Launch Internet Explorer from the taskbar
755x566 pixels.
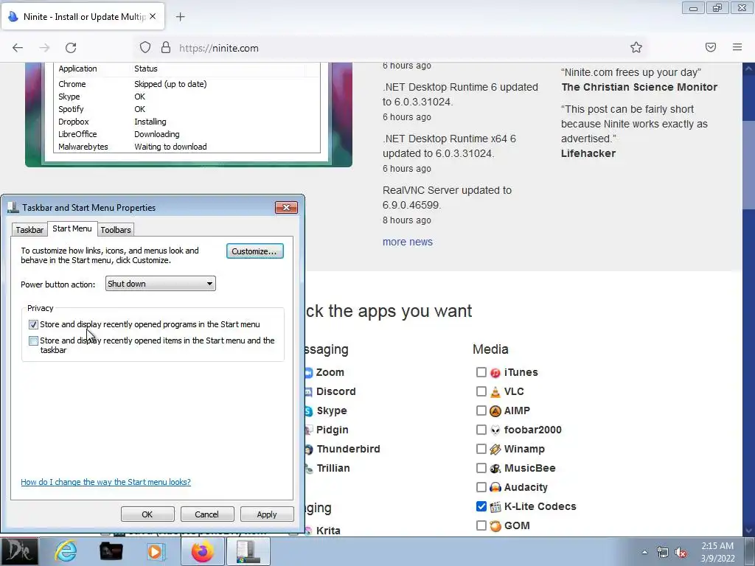tap(66, 551)
